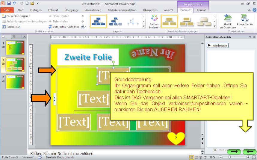Click the Datei button
Screen dimensions: 257x160
click(x=7, y=10)
